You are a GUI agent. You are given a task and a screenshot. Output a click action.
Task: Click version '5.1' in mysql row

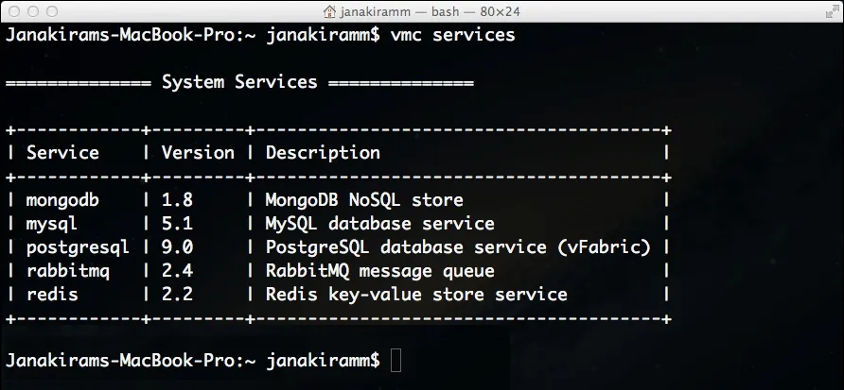(x=177, y=224)
